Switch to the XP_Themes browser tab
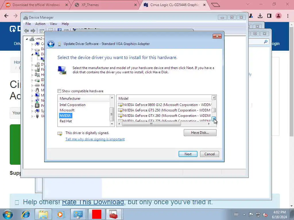Viewport: 294px width, 220px height. (90, 5)
